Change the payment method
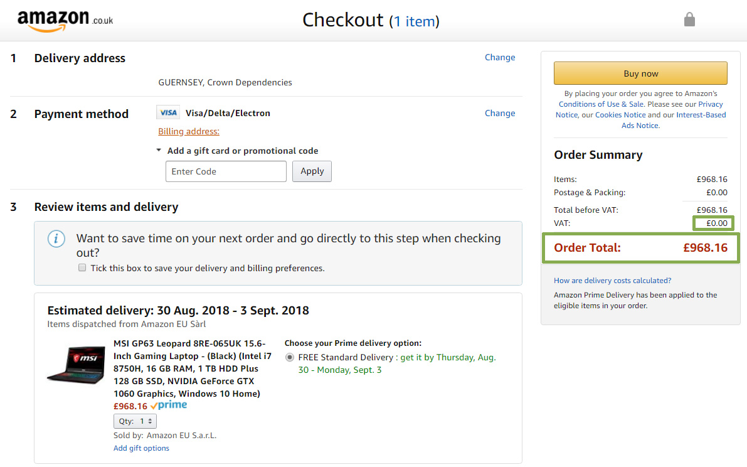This screenshot has height=467, width=747. pos(500,113)
